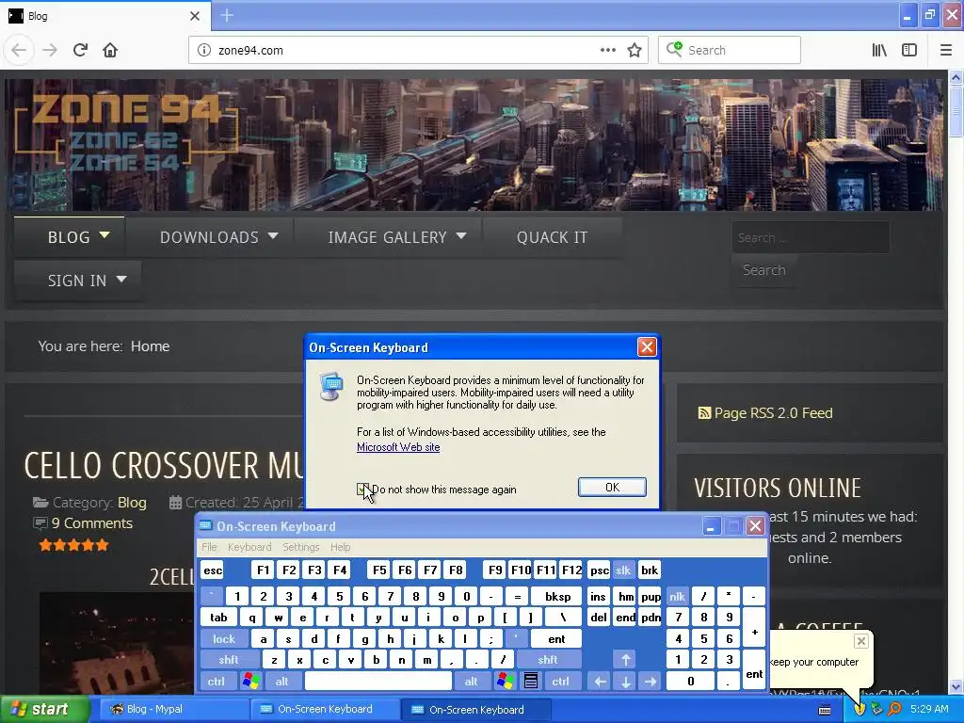
Task: Close the Blog browser tab
Action: pyautogui.click(x=195, y=16)
